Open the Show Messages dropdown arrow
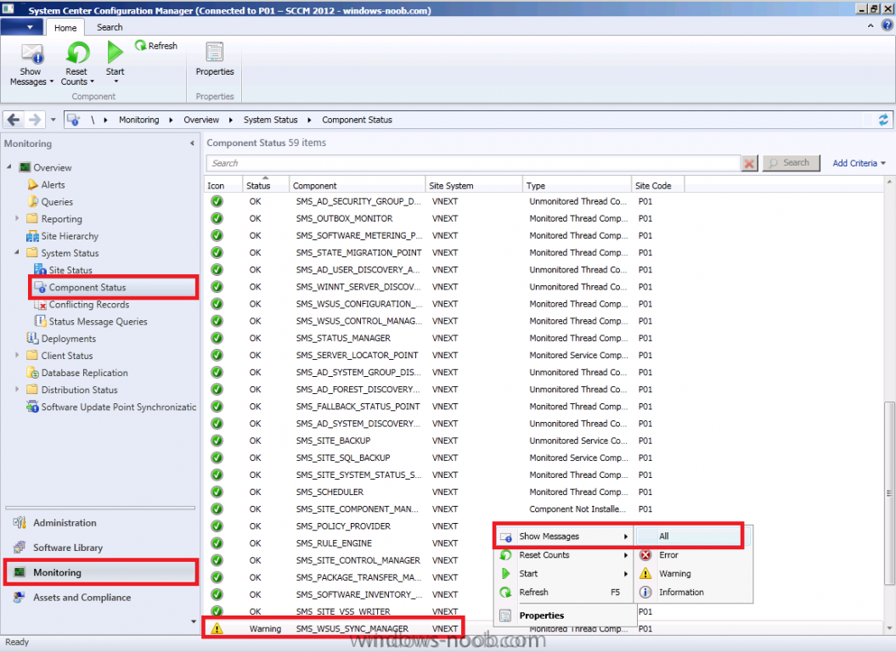The image size is (896, 652). [52, 81]
